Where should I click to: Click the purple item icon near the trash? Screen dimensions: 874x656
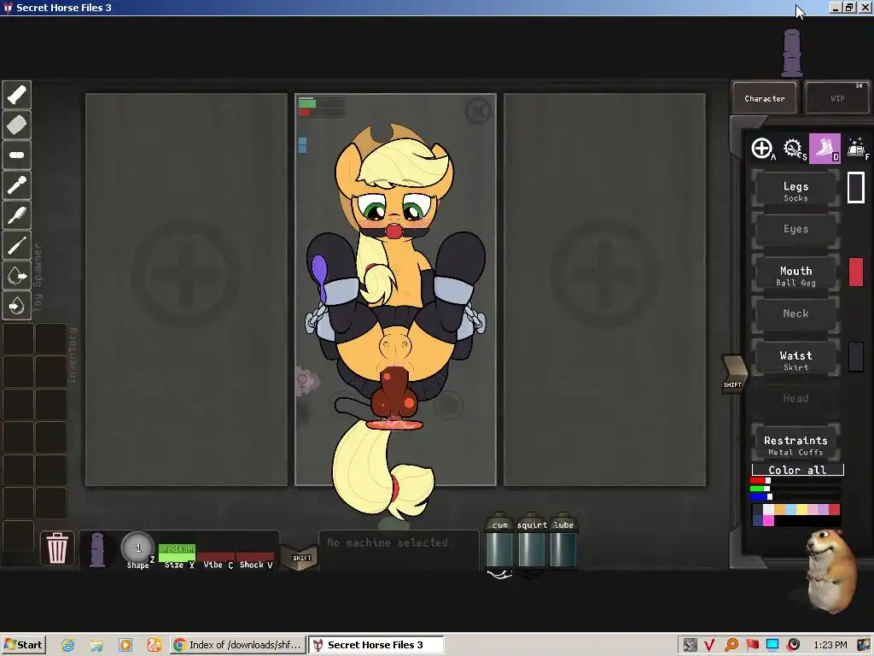(x=97, y=549)
